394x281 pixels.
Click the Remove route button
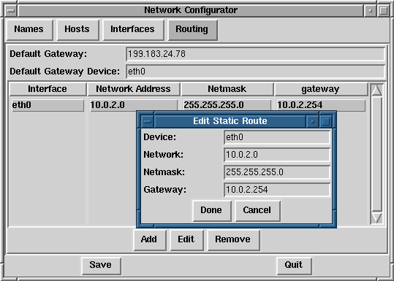click(233, 239)
